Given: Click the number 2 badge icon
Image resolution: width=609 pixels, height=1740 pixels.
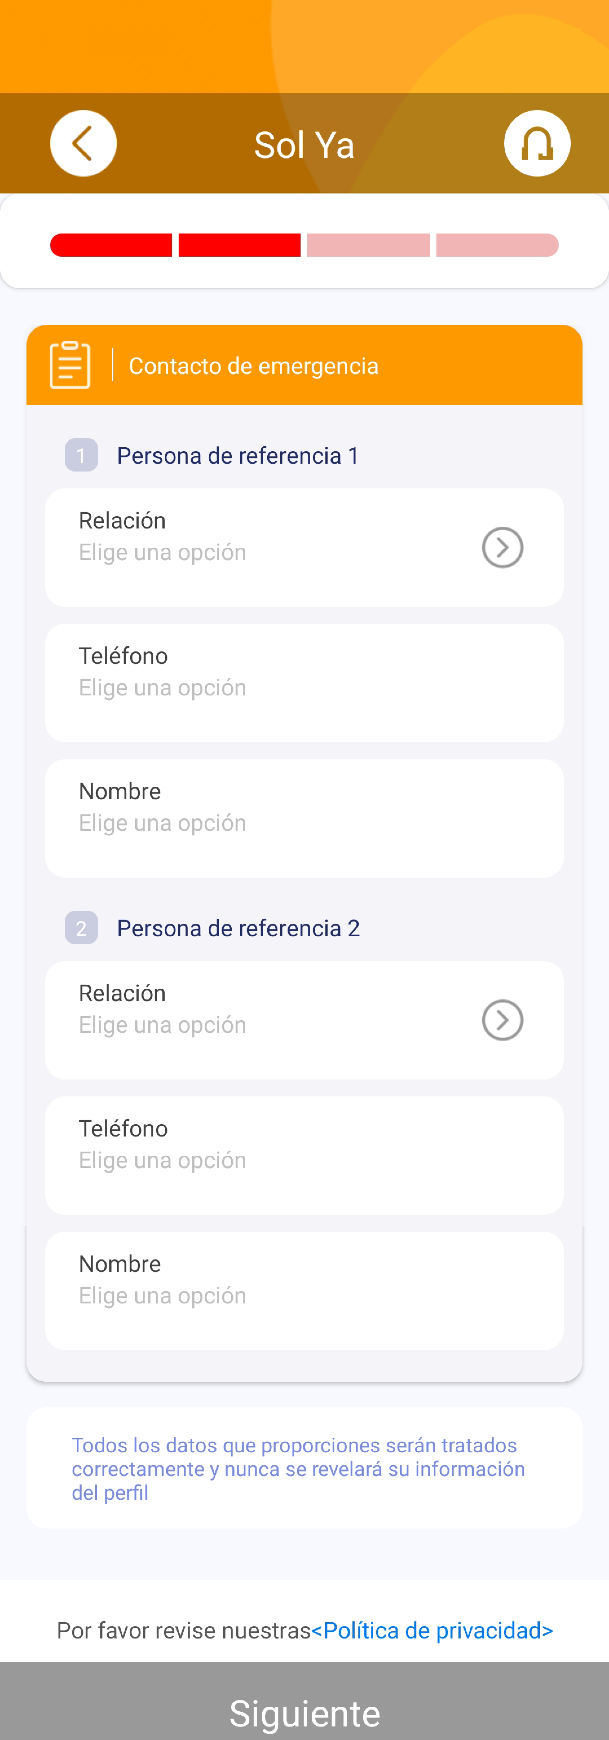Looking at the screenshot, I should [81, 928].
